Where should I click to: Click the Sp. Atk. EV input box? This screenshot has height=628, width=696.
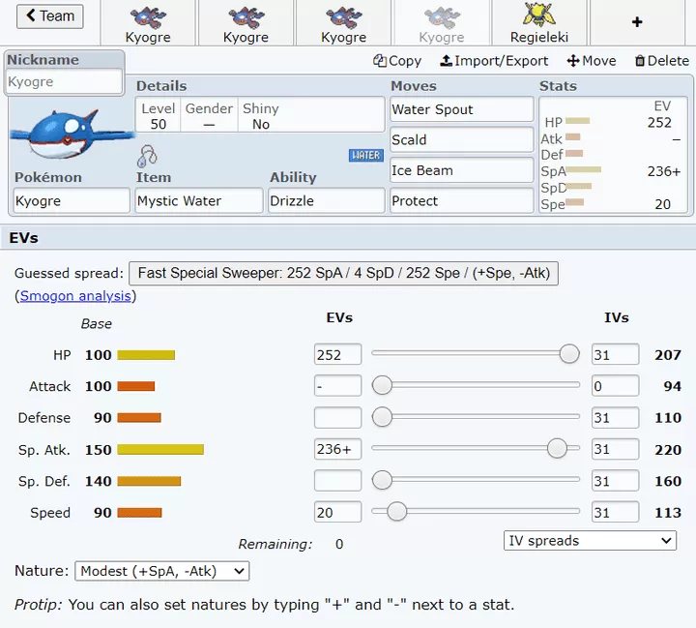(x=337, y=449)
